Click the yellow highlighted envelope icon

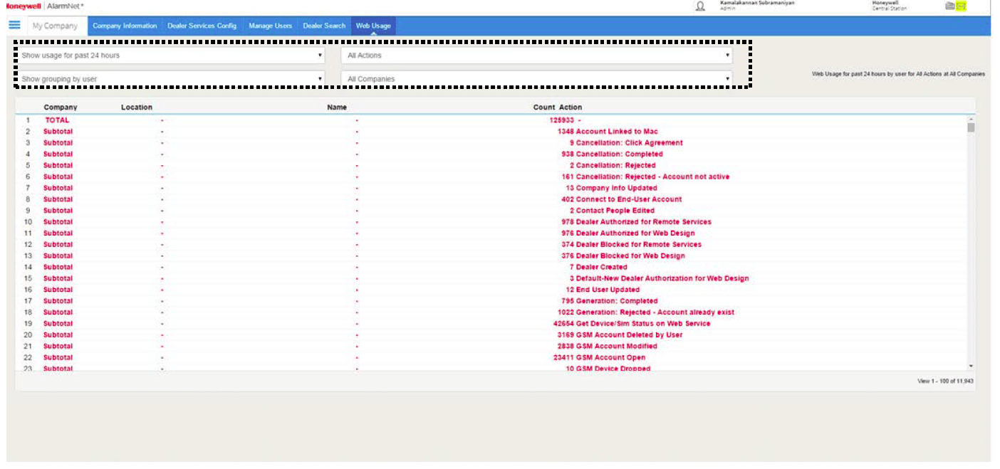[961, 6]
